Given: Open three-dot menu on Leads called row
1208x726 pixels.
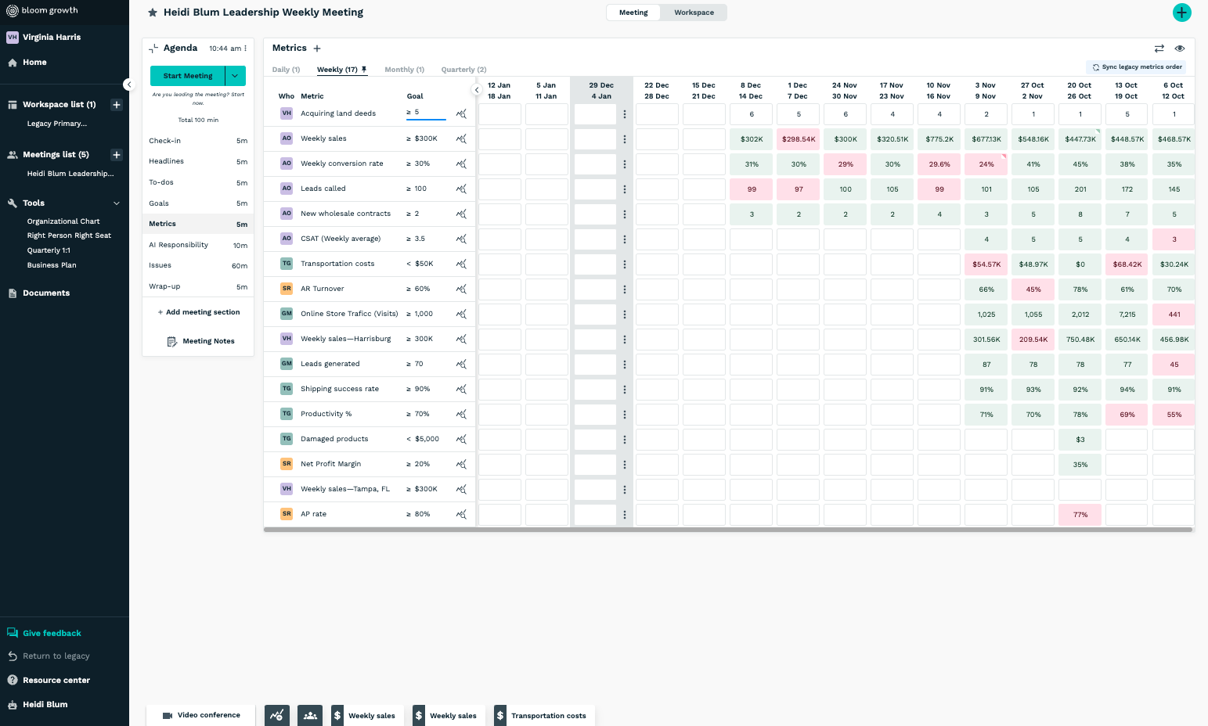Looking at the screenshot, I should pyautogui.click(x=625, y=189).
